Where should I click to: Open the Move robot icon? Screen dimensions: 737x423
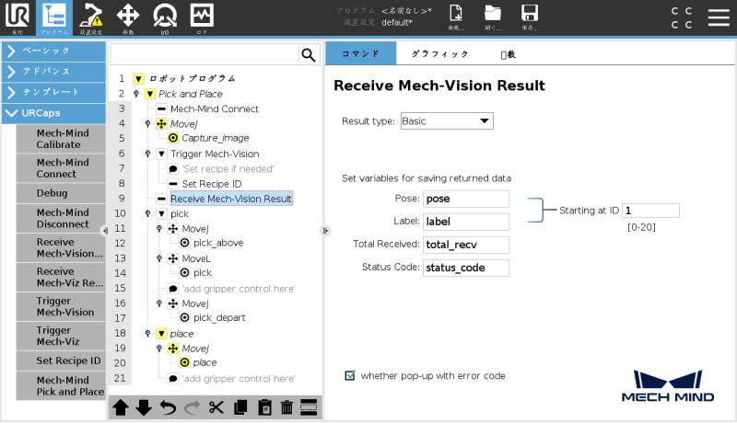point(128,17)
